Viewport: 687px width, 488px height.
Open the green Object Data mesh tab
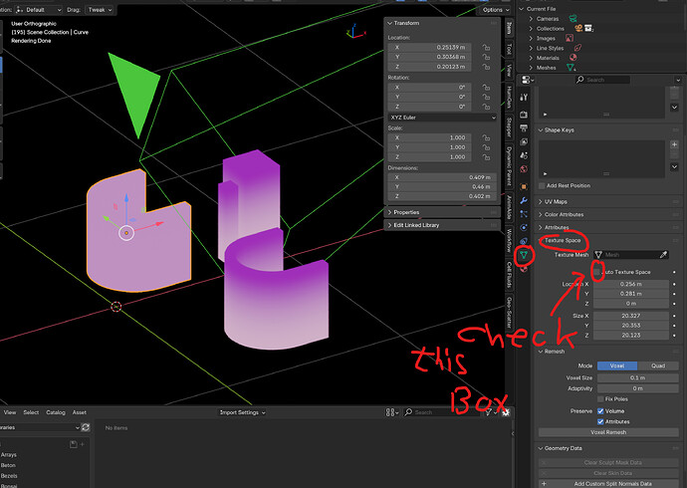tap(524, 255)
